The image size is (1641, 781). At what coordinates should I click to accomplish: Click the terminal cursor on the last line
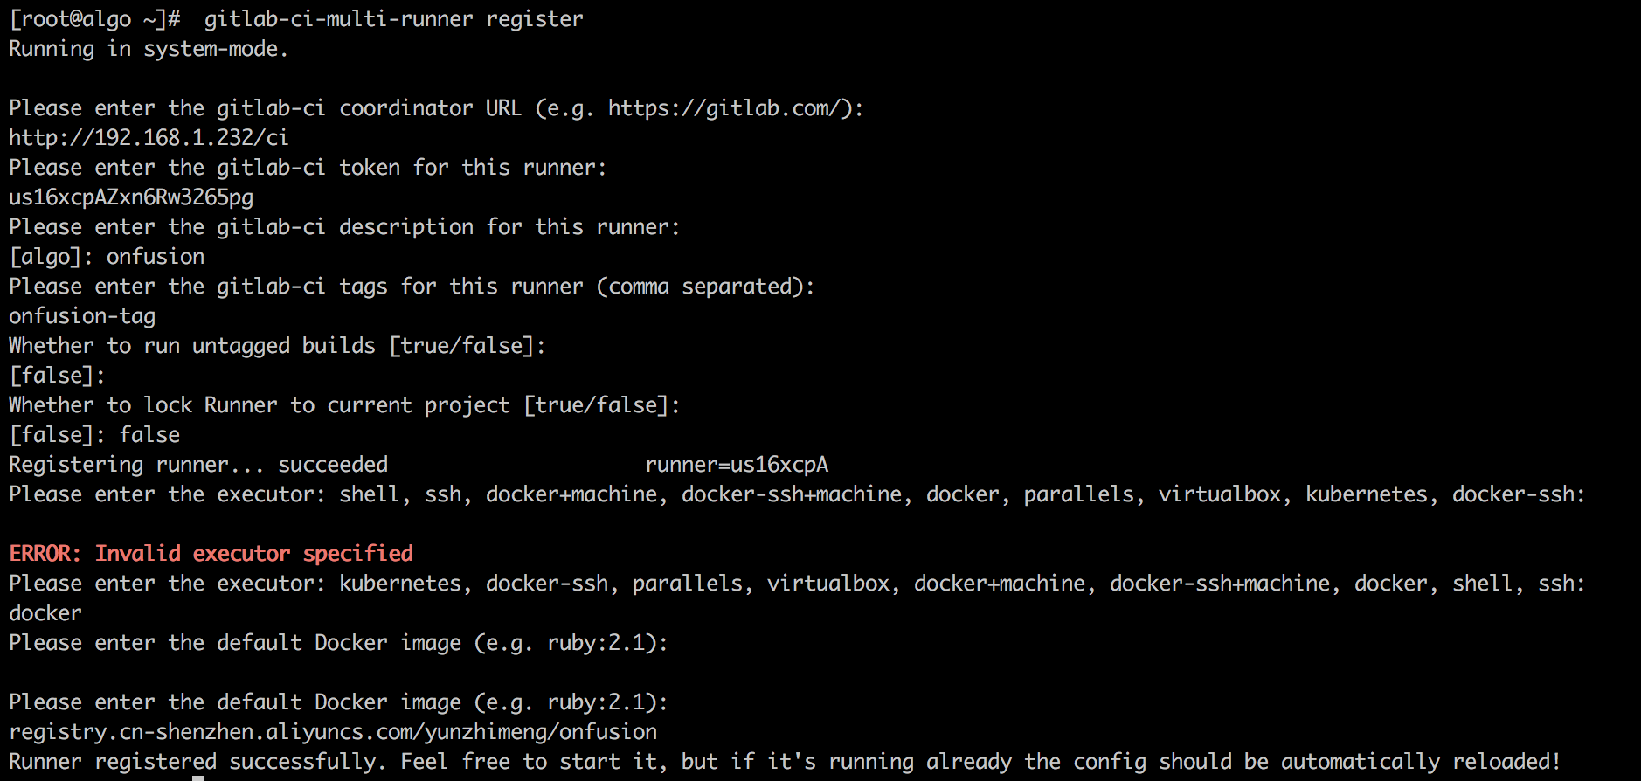[x=198, y=778]
